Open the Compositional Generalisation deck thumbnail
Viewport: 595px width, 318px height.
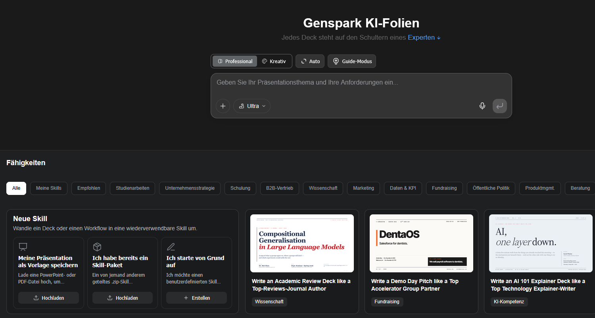[302, 243]
